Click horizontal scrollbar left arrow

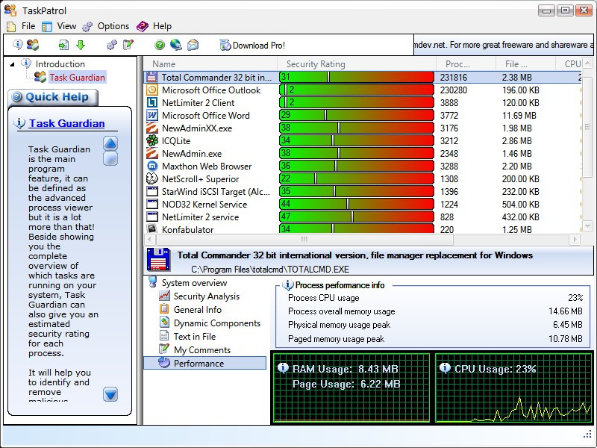point(150,239)
